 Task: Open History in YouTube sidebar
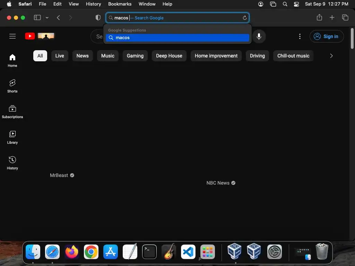12,163
